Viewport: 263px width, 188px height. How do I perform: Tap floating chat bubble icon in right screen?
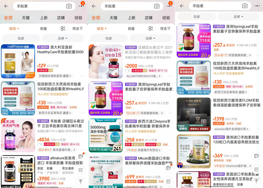pos(256,156)
